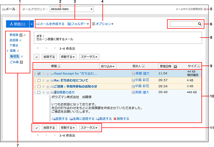Open the ごみ箱 folder
The width and height of the screenshot is (214, 147).
[x=14, y=62]
